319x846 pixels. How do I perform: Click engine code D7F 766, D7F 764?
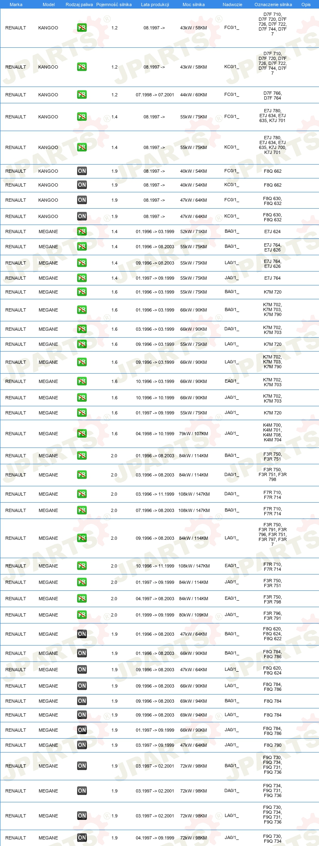(272, 96)
